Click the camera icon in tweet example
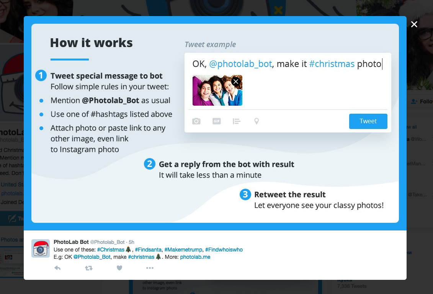433x294 pixels. tap(196, 121)
